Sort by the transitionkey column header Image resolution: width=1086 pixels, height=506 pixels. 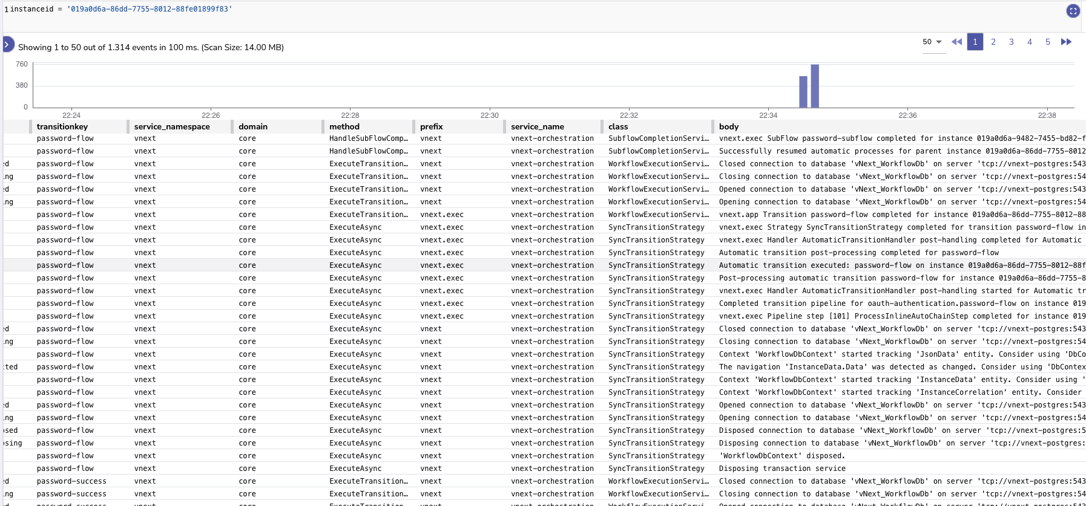tap(62, 126)
